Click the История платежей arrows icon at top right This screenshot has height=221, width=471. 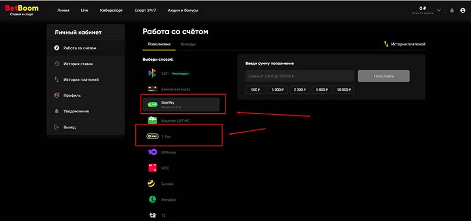[x=386, y=44]
